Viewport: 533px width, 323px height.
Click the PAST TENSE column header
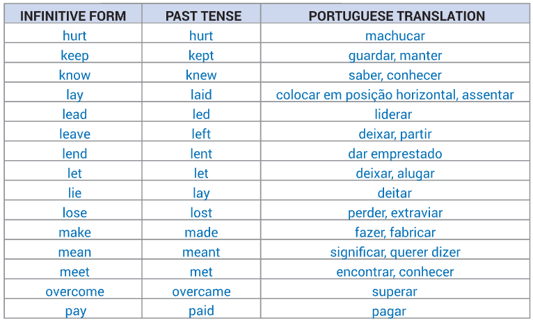[203, 16]
